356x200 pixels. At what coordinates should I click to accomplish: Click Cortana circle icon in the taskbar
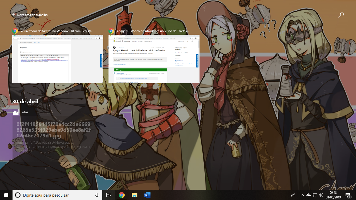pos(17,195)
